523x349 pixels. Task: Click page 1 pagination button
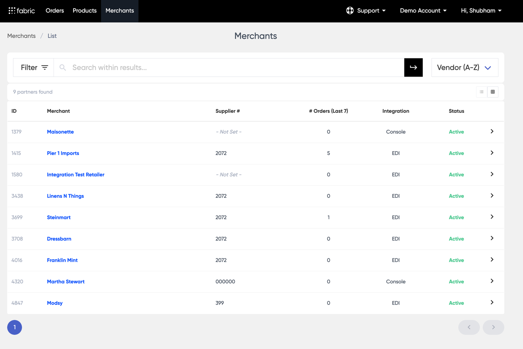[15, 327]
